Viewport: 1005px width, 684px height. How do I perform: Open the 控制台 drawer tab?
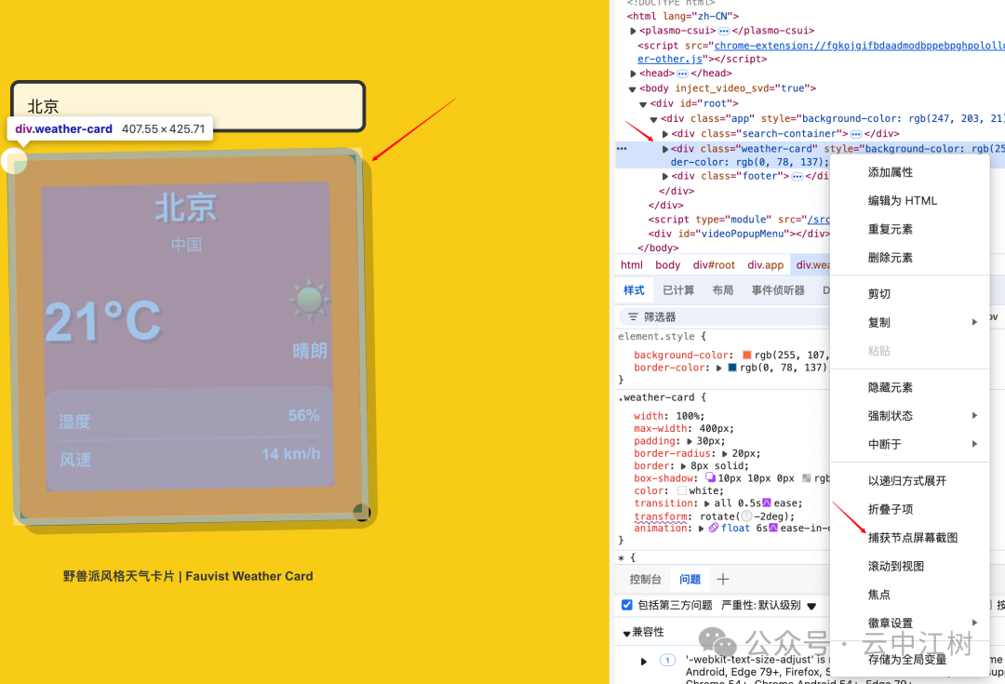click(645, 579)
